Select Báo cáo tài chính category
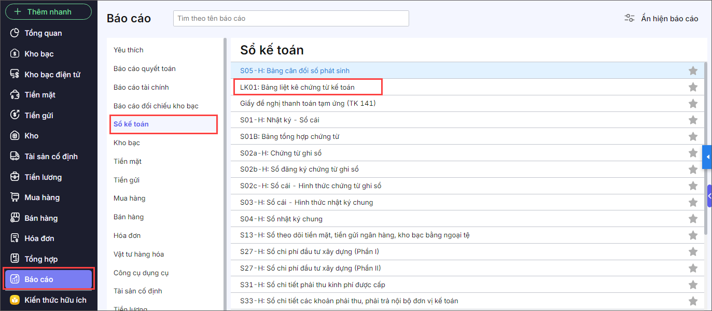Screen dimensions: 712x311 [x=141, y=87]
